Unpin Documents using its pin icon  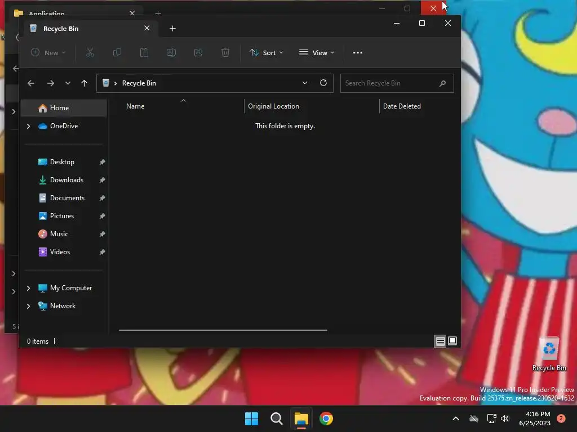[103, 198]
